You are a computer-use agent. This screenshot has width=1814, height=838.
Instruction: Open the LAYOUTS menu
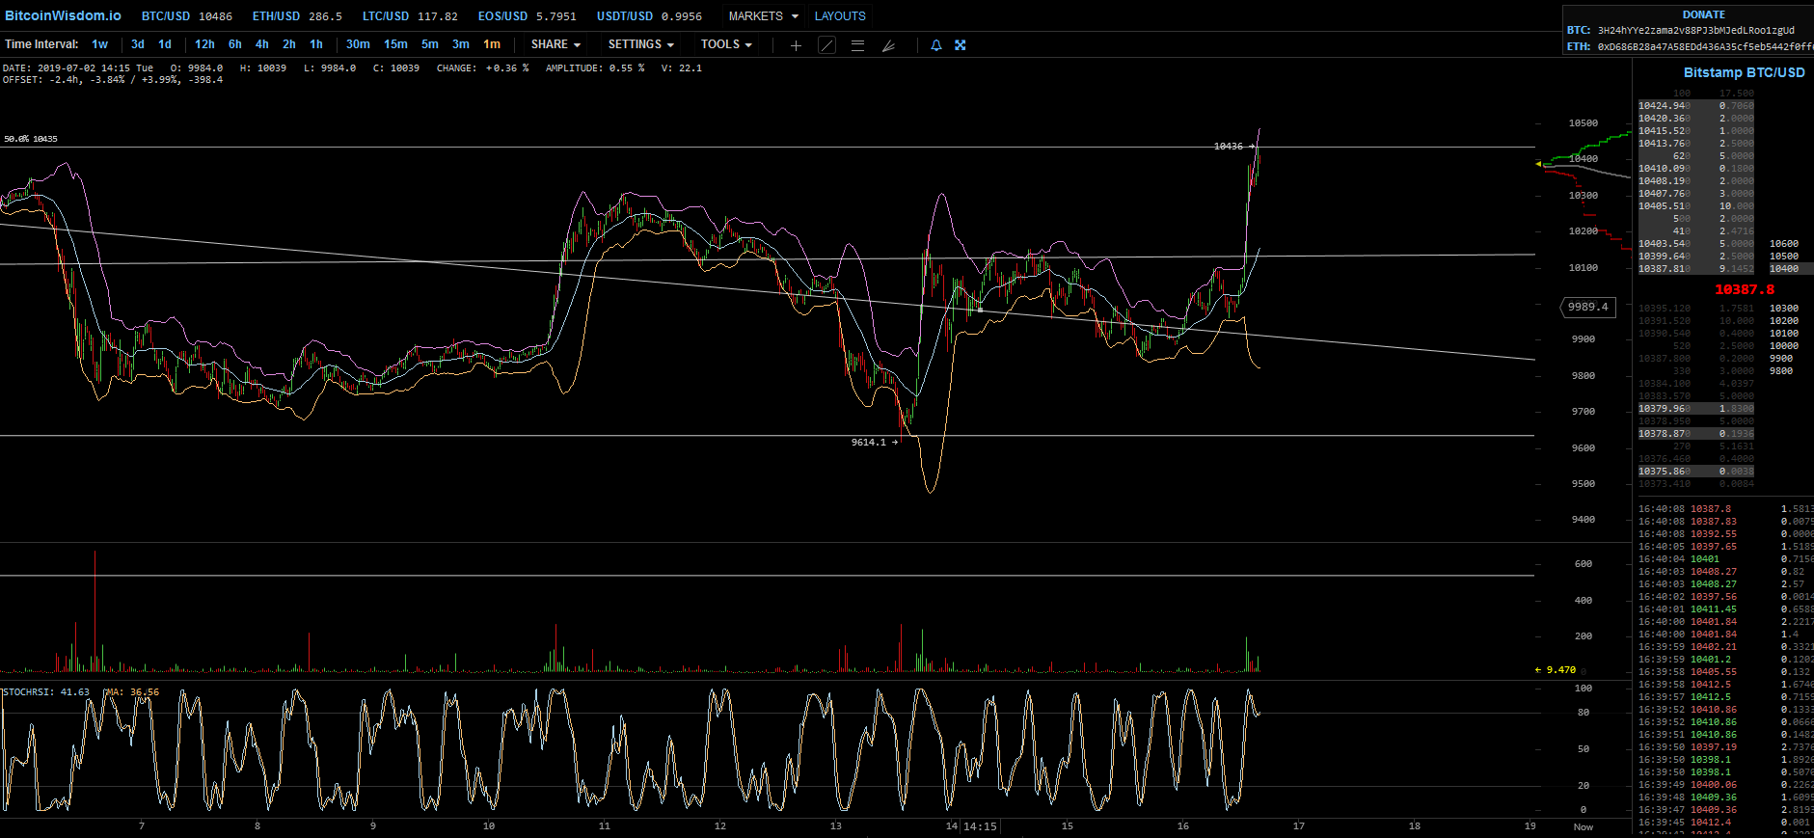pos(840,16)
